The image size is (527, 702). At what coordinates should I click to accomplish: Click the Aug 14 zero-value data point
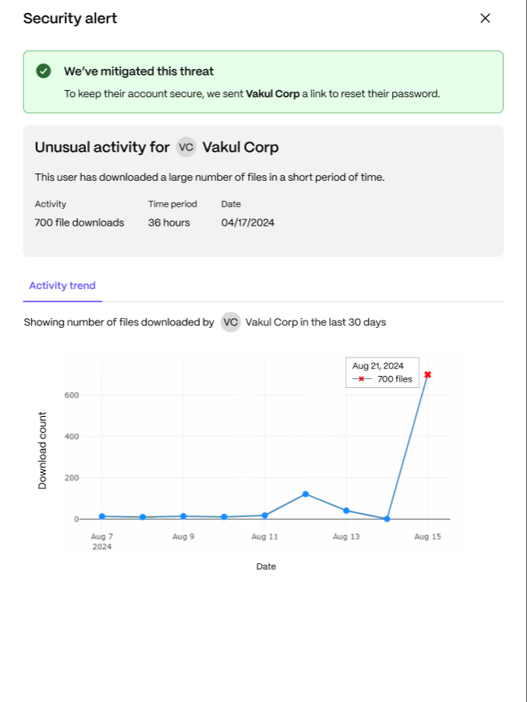click(x=387, y=519)
